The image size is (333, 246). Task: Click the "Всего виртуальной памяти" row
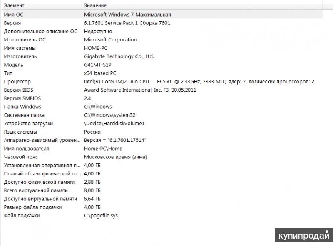coord(36,190)
